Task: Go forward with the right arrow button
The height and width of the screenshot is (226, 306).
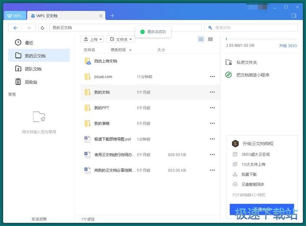Action: [29, 28]
